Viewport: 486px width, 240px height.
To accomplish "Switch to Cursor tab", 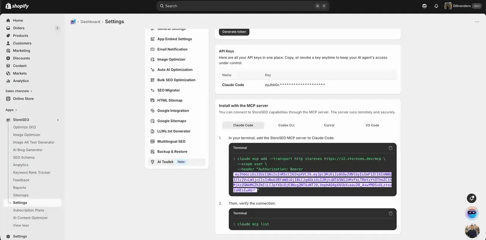I will click(x=329, y=125).
